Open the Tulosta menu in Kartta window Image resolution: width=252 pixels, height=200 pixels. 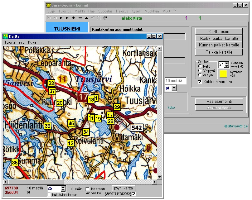[x=10, y=42]
